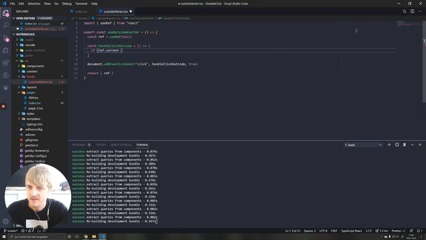426x240 pixels.
Task: Kill terminal with trash icon
Action: click(405, 145)
